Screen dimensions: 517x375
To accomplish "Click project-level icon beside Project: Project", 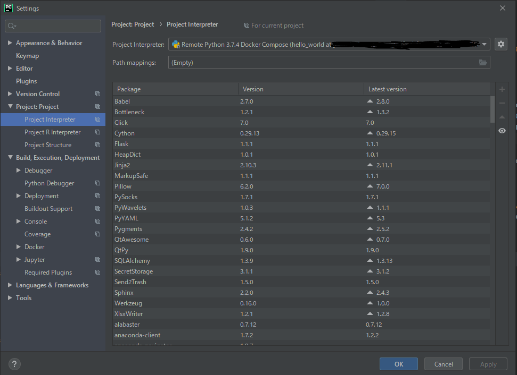I will point(97,107).
